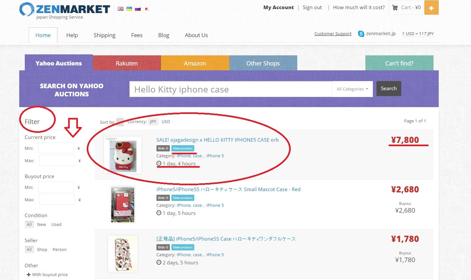Open the Customer Support link

click(332, 34)
